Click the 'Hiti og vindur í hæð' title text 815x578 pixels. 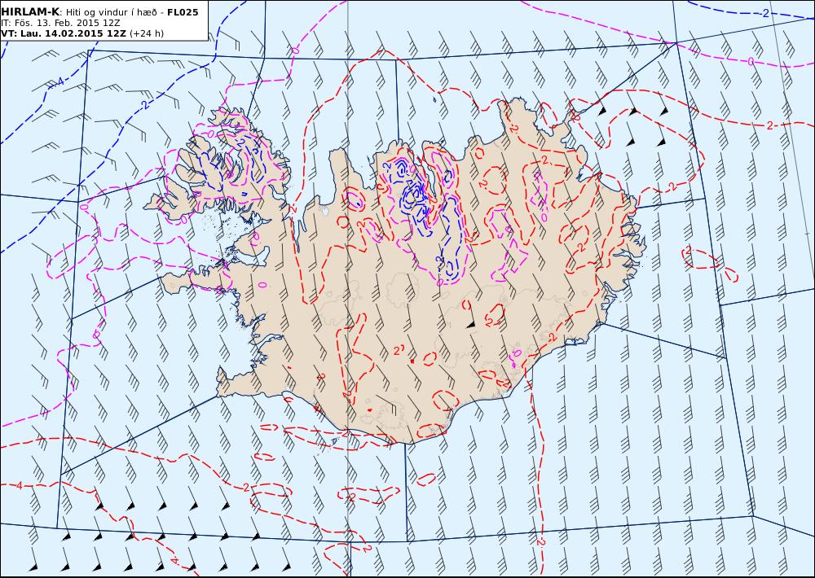coord(111,13)
